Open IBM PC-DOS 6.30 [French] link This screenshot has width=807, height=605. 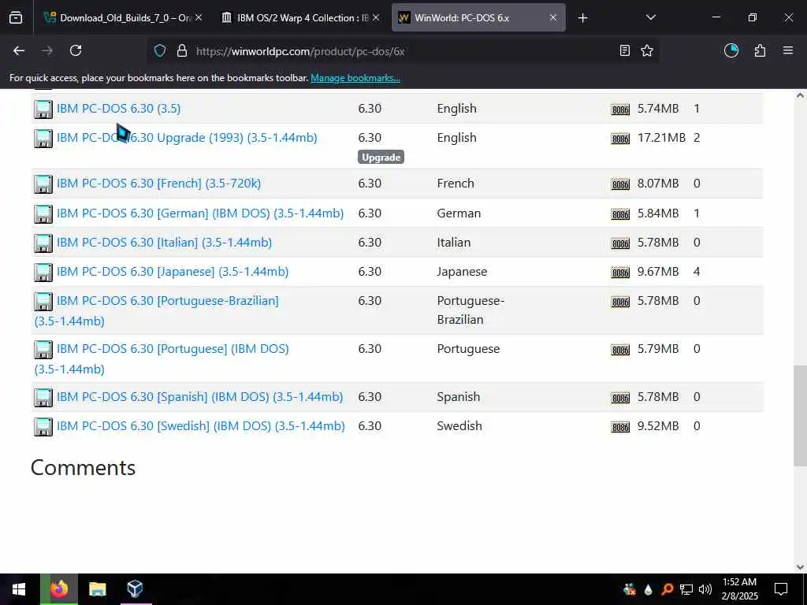158,184
